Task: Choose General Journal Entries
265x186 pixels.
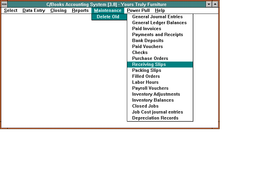Action: [x=157, y=17]
